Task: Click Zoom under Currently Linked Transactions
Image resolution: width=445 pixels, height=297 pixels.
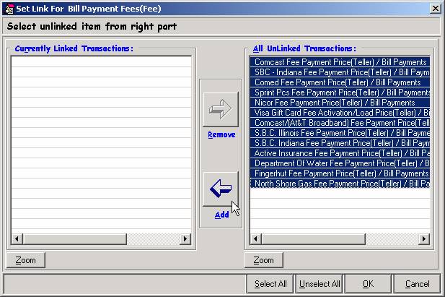Action: 25,260
